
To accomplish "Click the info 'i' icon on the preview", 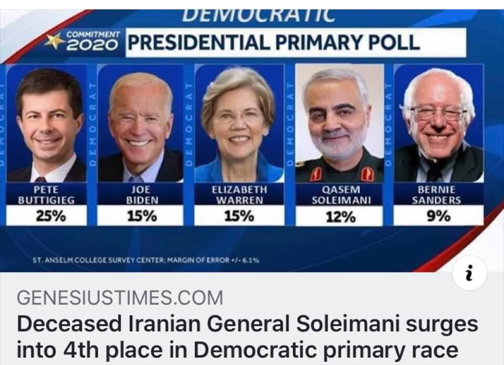I will tap(469, 273).
